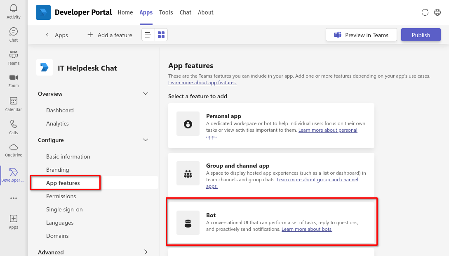Screen dimensions: 449x256
Task: Switch to the Chat tab in Developer Portal
Action: [x=185, y=12]
